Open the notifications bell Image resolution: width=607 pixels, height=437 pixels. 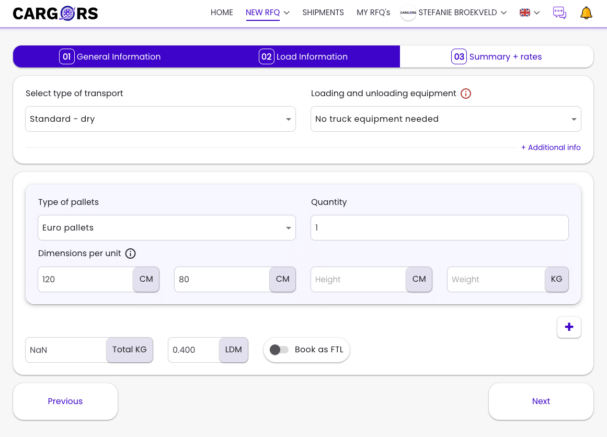pyautogui.click(x=586, y=13)
